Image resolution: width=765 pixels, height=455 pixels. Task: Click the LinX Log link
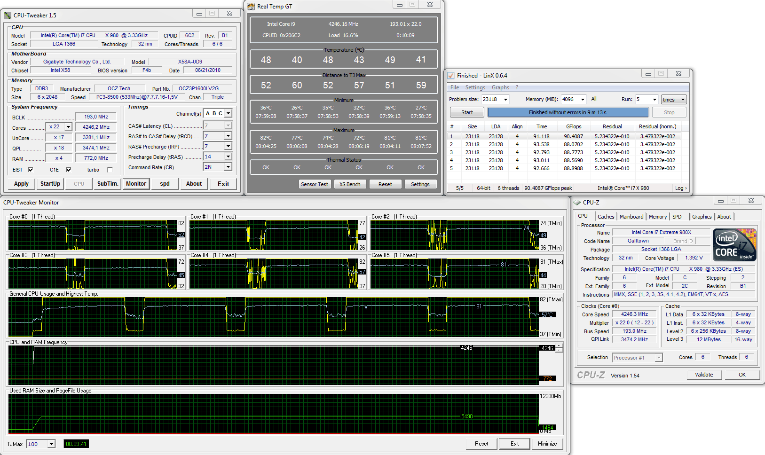681,188
